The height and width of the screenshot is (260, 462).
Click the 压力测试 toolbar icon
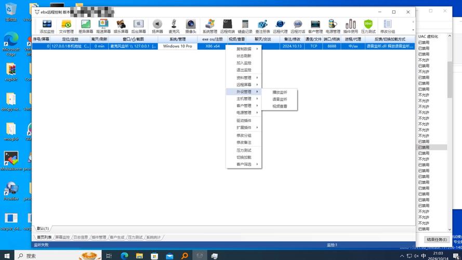[368, 26]
